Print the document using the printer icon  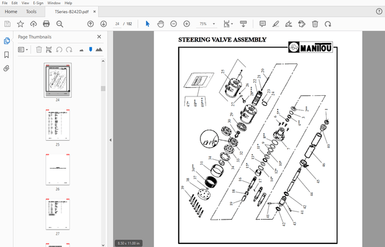point(46,24)
